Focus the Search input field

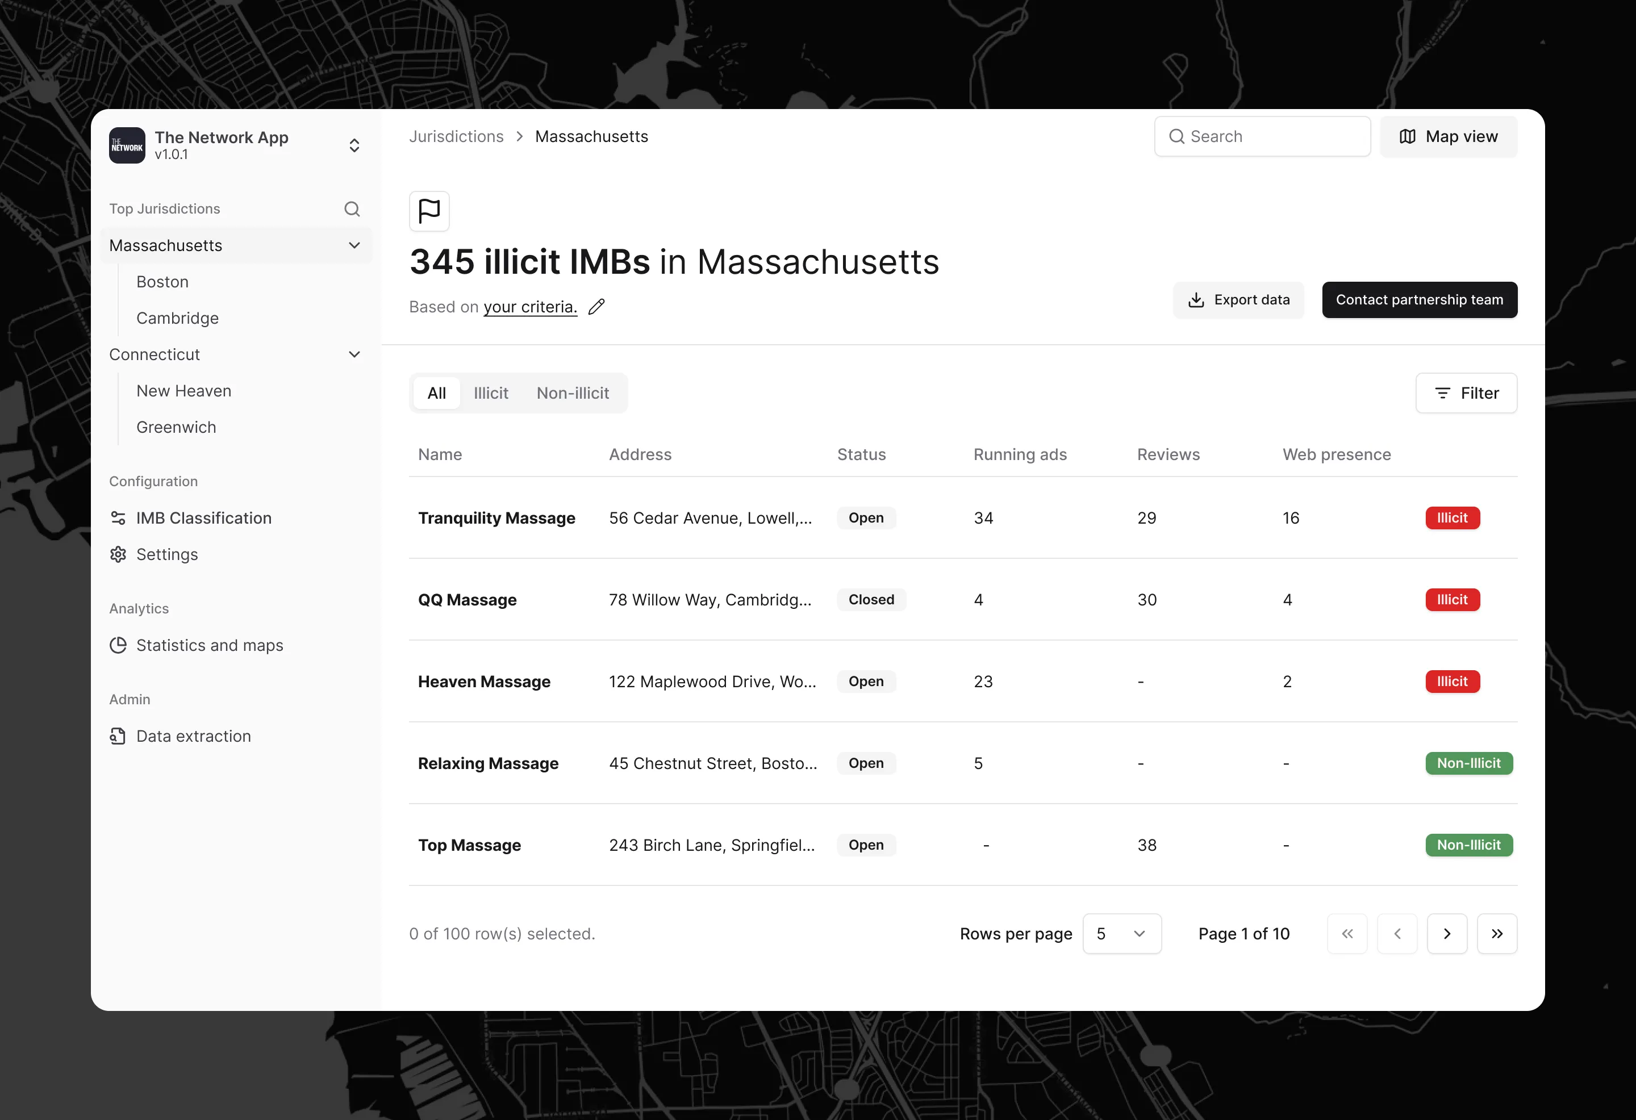[x=1262, y=136]
